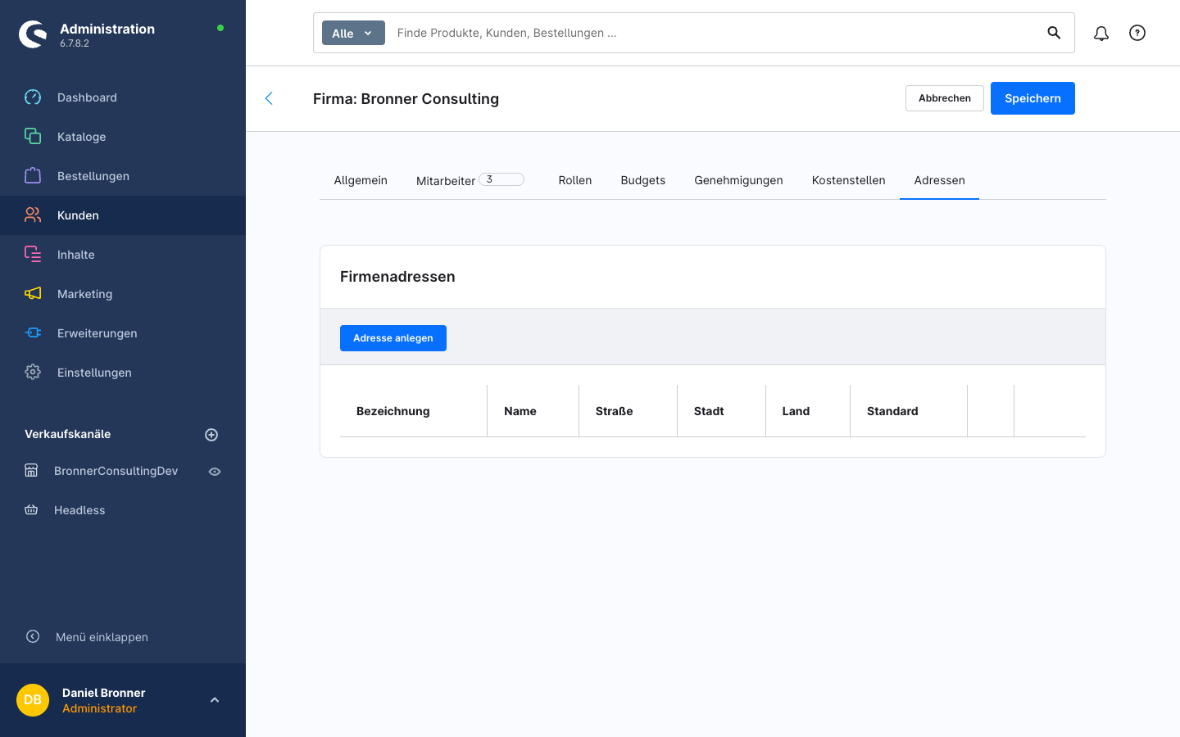Click the Einstellungen gear icon
This screenshot has width=1180, height=737.
pyautogui.click(x=33, y=373)
